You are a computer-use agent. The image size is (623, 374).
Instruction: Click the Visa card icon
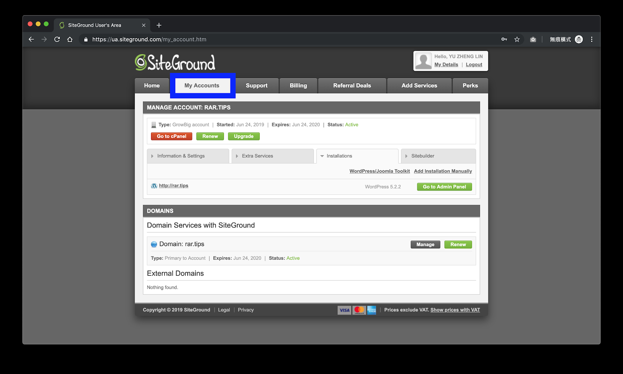(344, 310)
